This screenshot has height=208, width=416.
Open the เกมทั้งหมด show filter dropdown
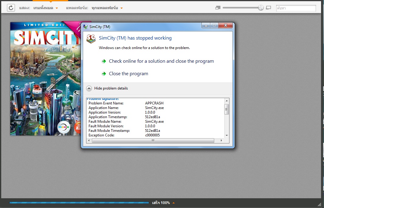pos(46,8)
